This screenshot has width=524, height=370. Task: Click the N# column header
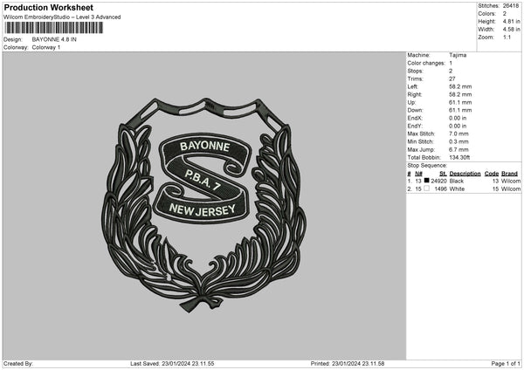coord(418,174)
